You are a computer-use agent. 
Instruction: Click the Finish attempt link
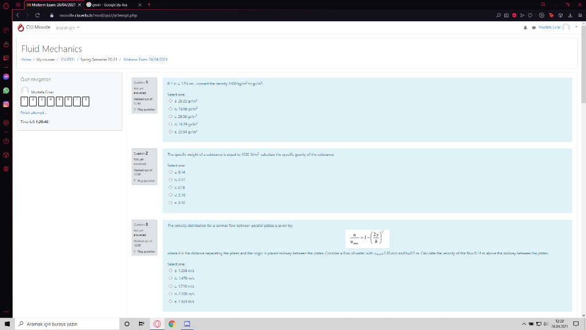pyautogui.click(x=34, y=113)
